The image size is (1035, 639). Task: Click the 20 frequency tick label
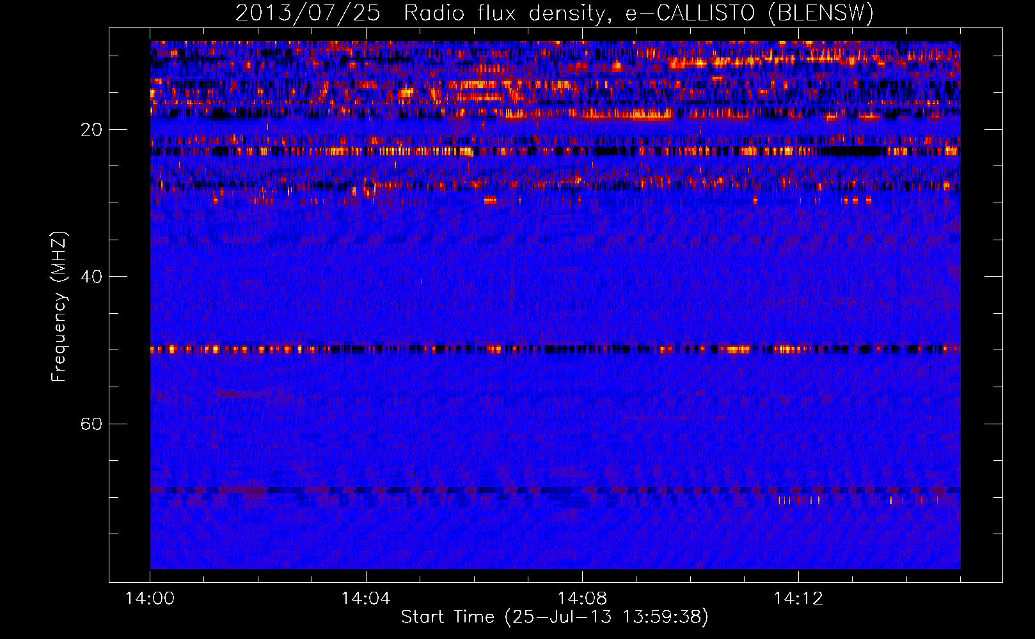point(91,130)
